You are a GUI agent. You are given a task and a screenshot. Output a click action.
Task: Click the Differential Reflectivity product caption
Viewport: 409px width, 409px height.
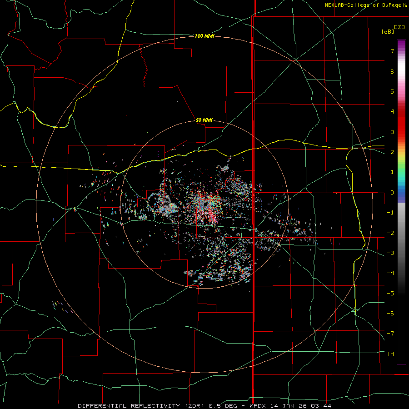pyautogui.click(x=204, y=406)
